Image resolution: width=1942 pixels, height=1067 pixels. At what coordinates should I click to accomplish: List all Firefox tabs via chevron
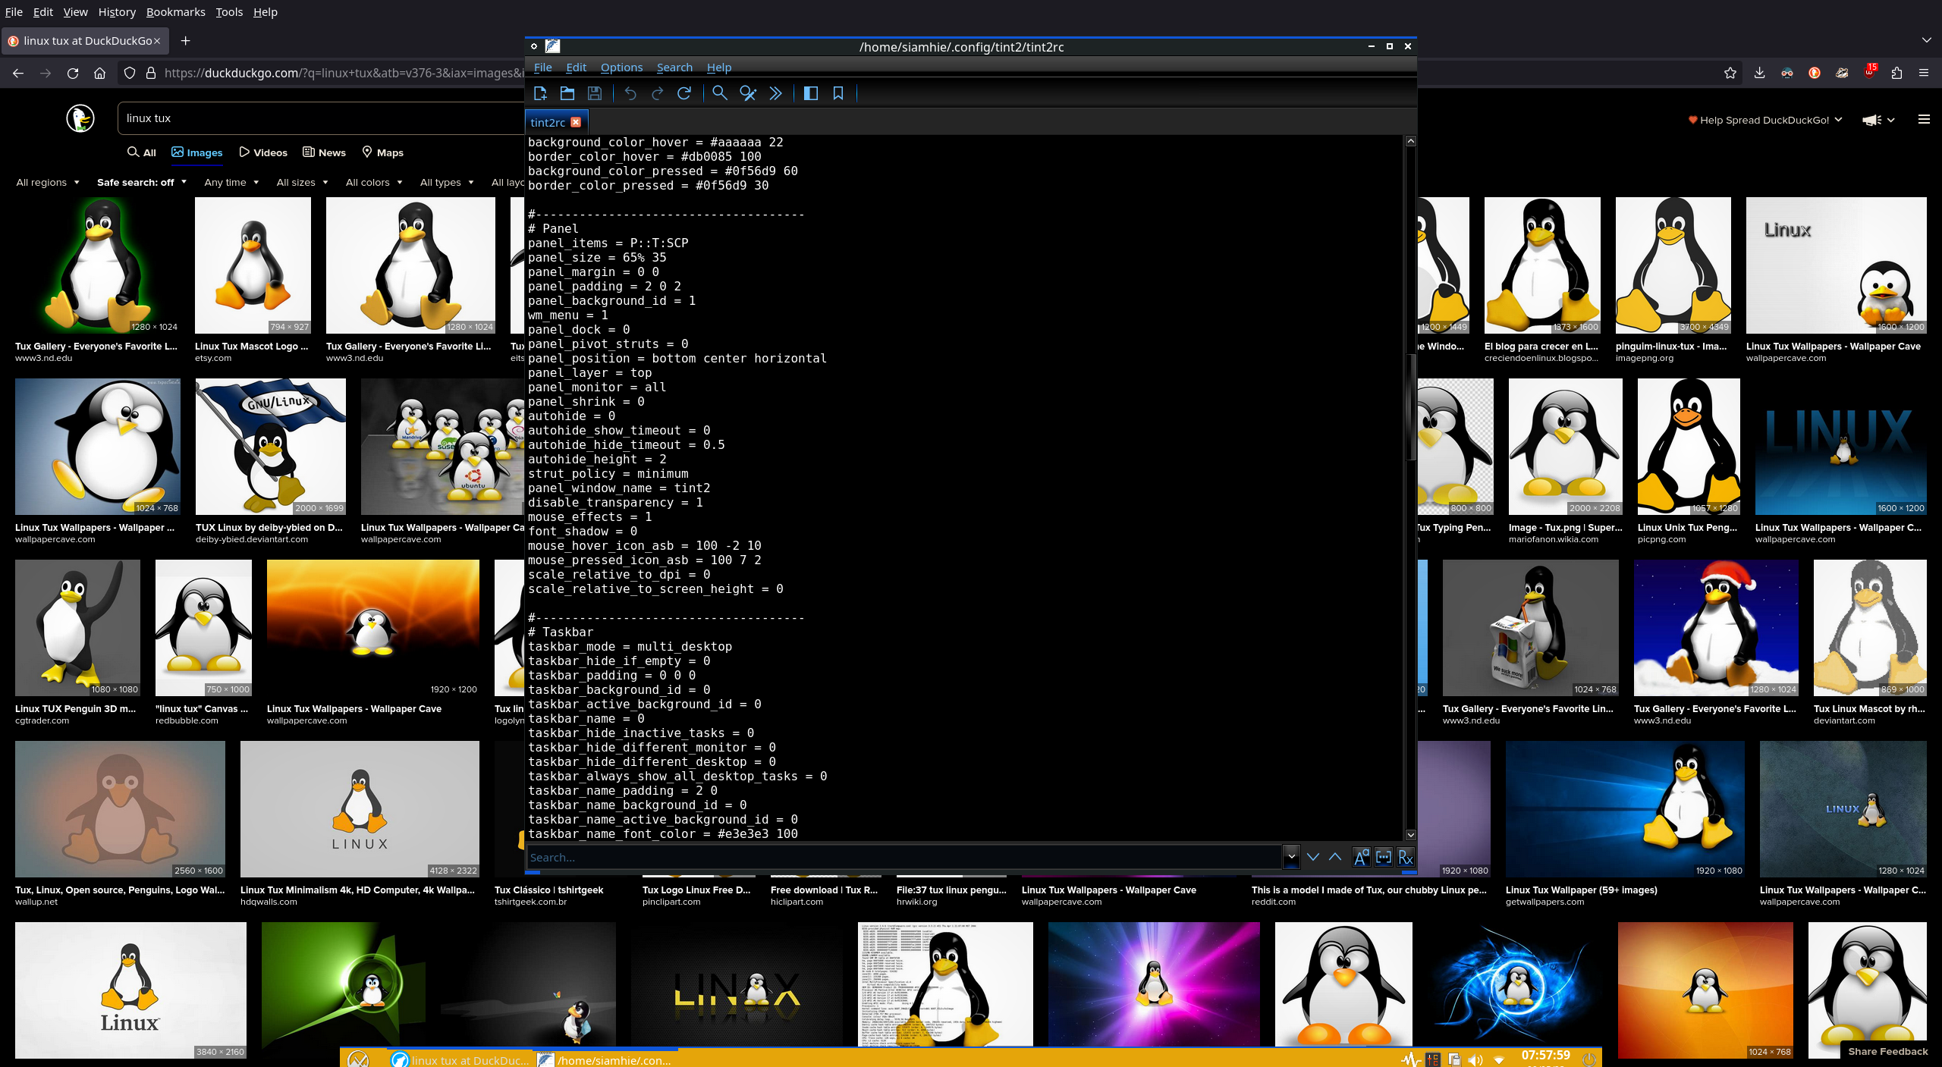(x=1927, y=40)
